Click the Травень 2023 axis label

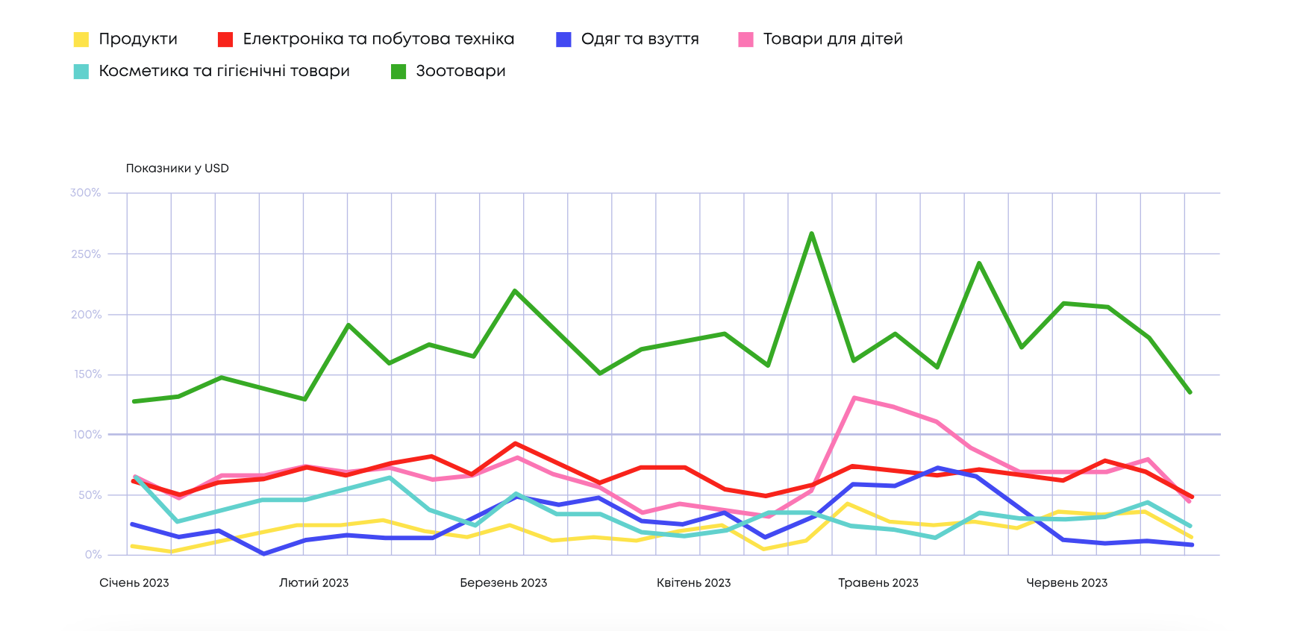tap(878, 583)
